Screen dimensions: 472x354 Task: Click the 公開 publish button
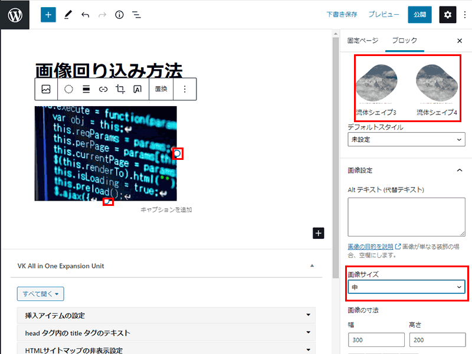(x=419, y=15)
